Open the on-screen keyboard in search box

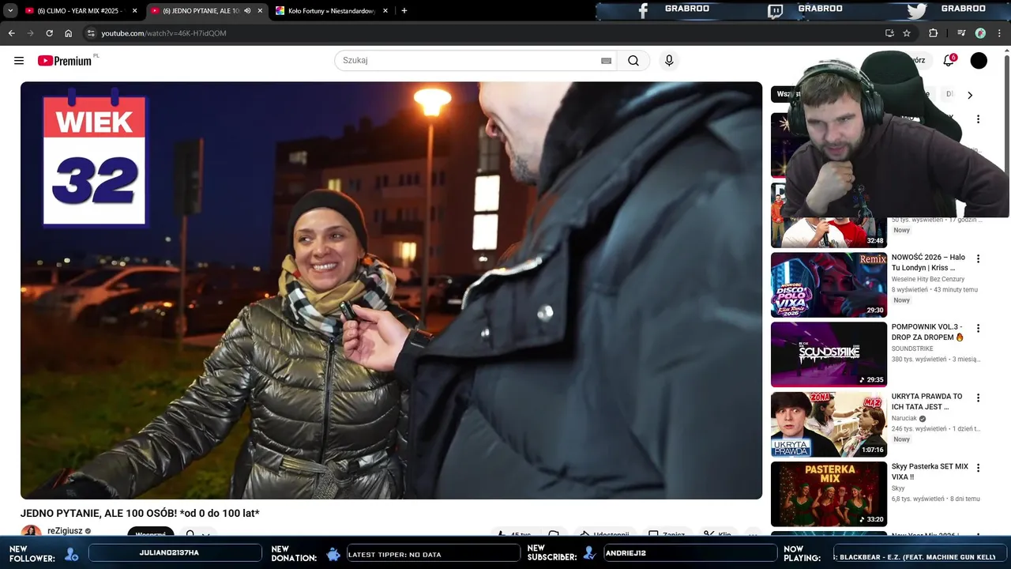click(606, 61)
